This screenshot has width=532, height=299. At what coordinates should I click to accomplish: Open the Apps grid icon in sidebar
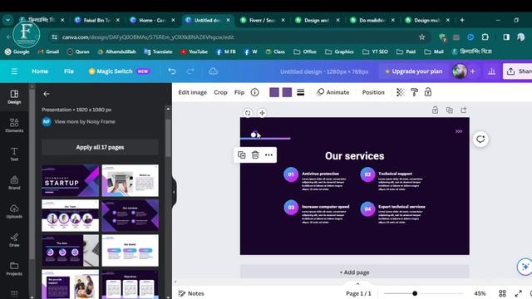[14, 293]
